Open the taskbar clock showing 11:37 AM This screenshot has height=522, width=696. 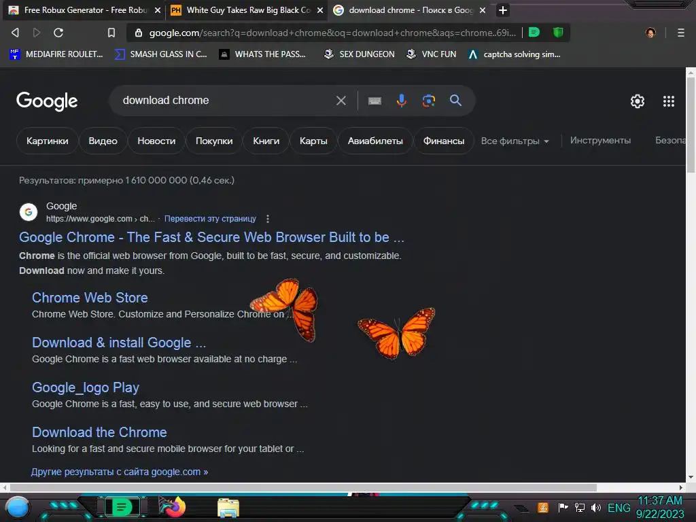pos(659,507)
